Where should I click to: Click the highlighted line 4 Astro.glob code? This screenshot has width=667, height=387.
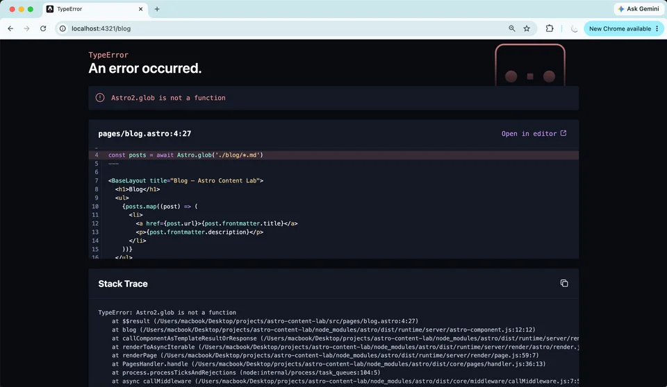pyautogui.click(x=333, y=155)
